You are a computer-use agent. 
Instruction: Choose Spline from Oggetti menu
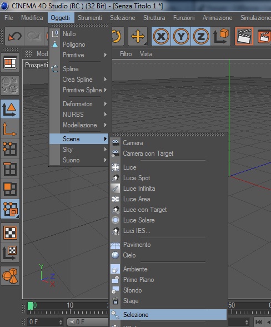coord(79,69)
